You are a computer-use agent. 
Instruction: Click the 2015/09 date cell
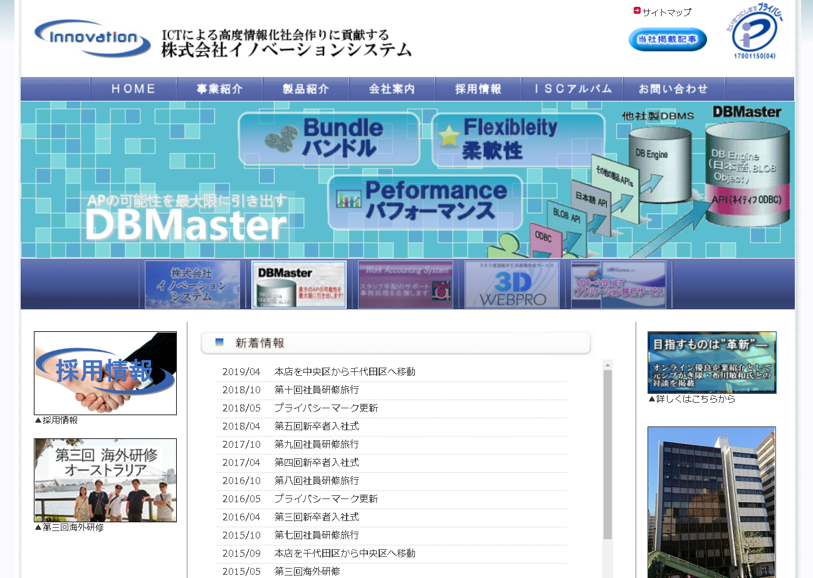pyautogui.click(x=241, y=554)
